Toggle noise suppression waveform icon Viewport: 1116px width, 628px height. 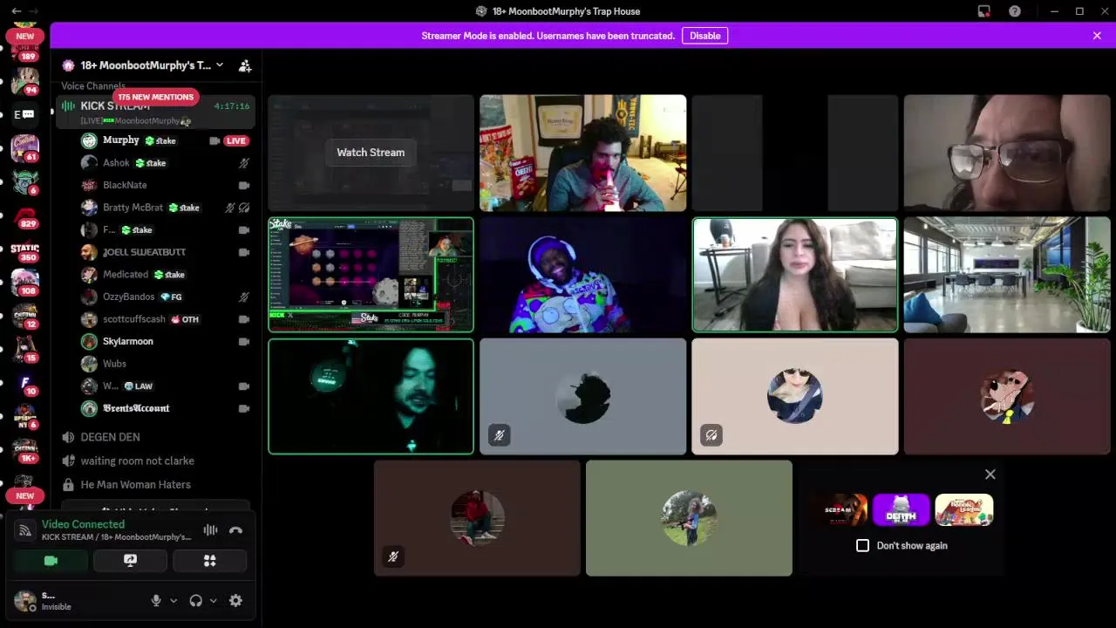pyautogui.click(x=210, y=529)
